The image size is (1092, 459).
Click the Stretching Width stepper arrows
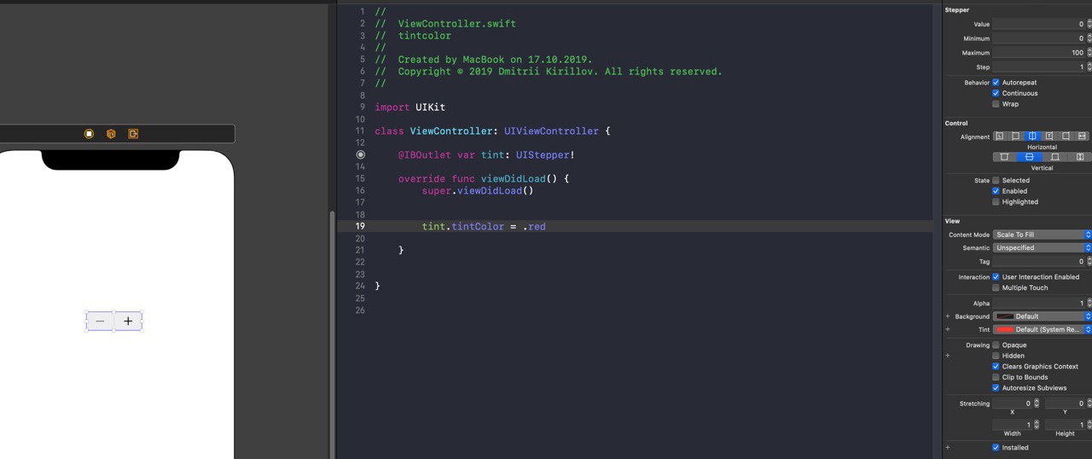point(1037,424)
